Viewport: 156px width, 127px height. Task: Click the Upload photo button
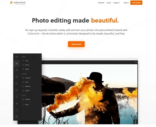pos(76,44)
